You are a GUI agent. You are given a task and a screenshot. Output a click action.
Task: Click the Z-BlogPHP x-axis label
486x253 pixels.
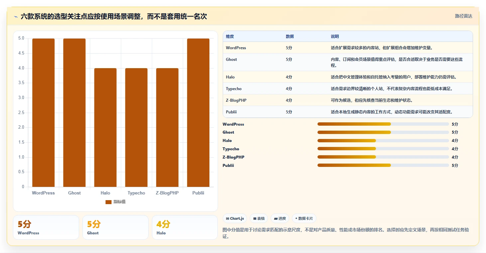pyautogui.click(x=167, y=193)
